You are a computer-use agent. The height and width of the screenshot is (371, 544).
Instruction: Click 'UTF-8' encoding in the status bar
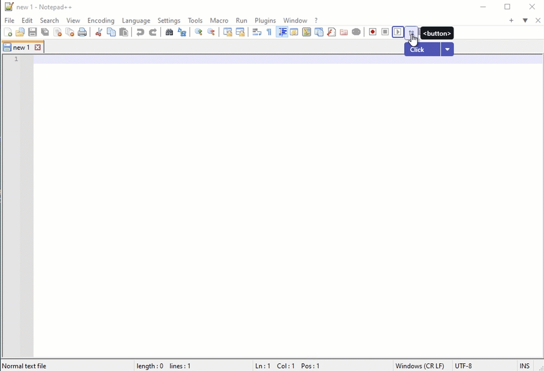click(x=463, y=366)
